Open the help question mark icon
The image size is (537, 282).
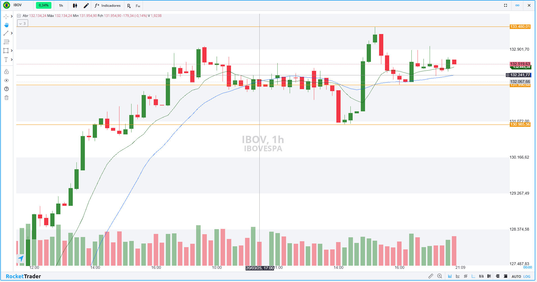6,89
